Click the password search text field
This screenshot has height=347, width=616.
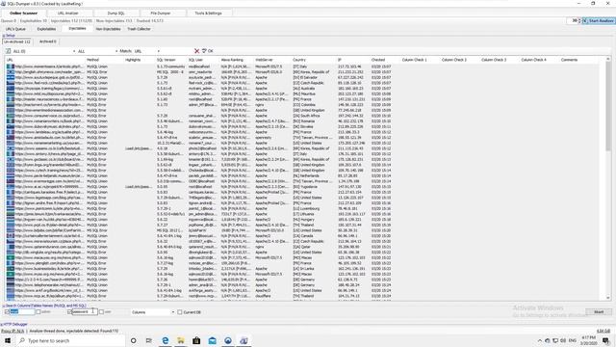point(85,312)
